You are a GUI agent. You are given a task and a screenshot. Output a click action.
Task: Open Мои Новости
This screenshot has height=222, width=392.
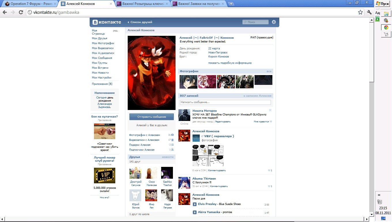pyautogui.click(x=100, y=73)
